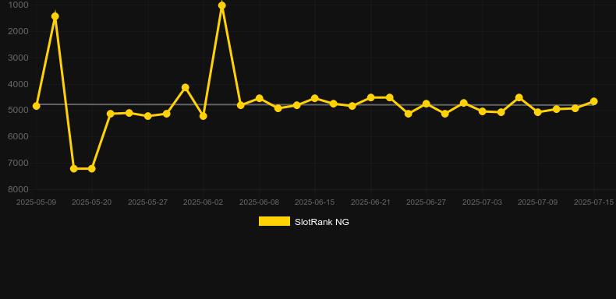Click the data point above the 2025-06-27 label

tap(427, 104)
